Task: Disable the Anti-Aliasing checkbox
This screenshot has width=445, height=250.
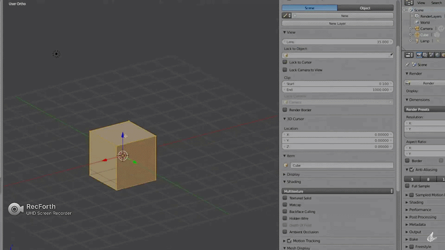Action: pyautogui.click(x=412, y=169)
